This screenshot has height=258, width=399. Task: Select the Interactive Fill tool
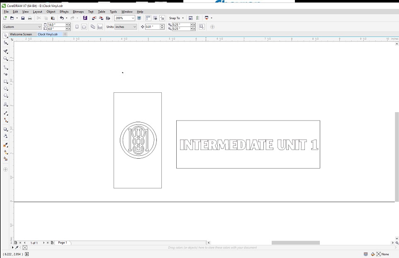click(x=5, y=152)
